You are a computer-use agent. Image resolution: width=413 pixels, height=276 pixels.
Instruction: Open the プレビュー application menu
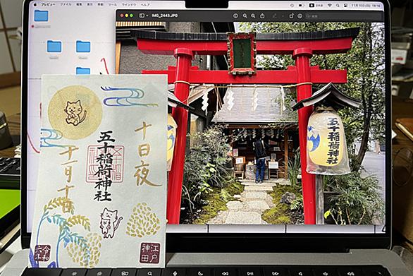click(x=48, y=4)
